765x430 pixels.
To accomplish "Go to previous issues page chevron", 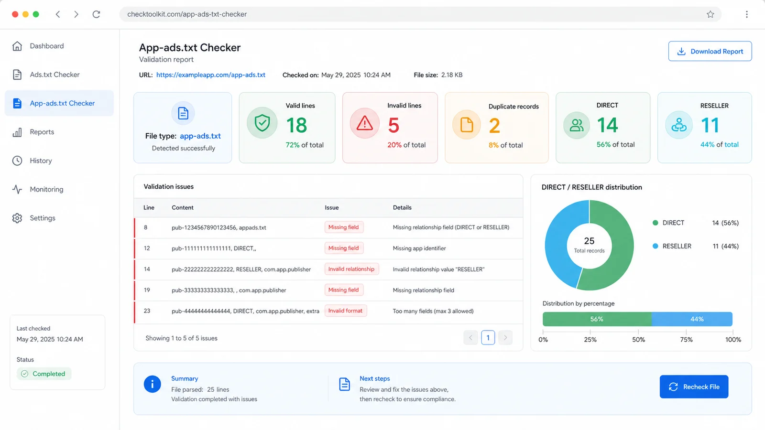I will click(470, 338).
